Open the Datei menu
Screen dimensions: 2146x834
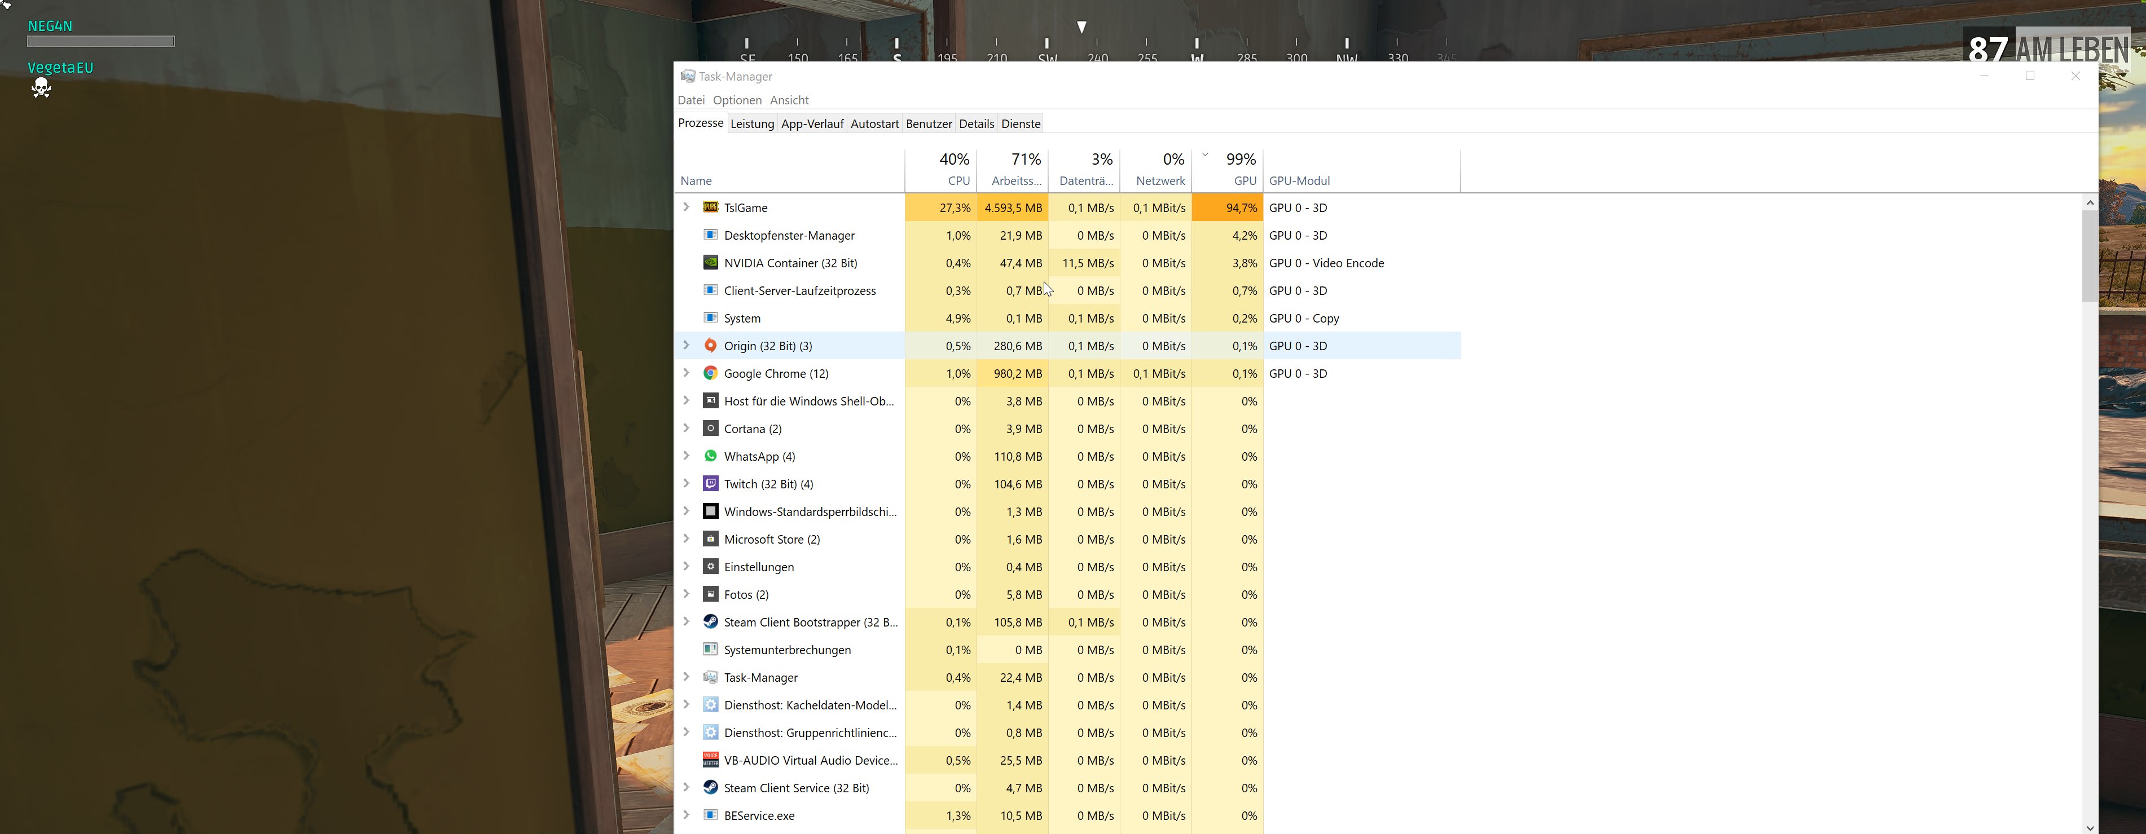pyautogui.click(x=691, y=100)
